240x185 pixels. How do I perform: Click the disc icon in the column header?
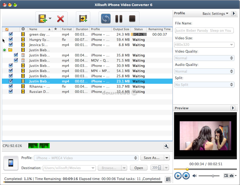click(x=23, y=29)
